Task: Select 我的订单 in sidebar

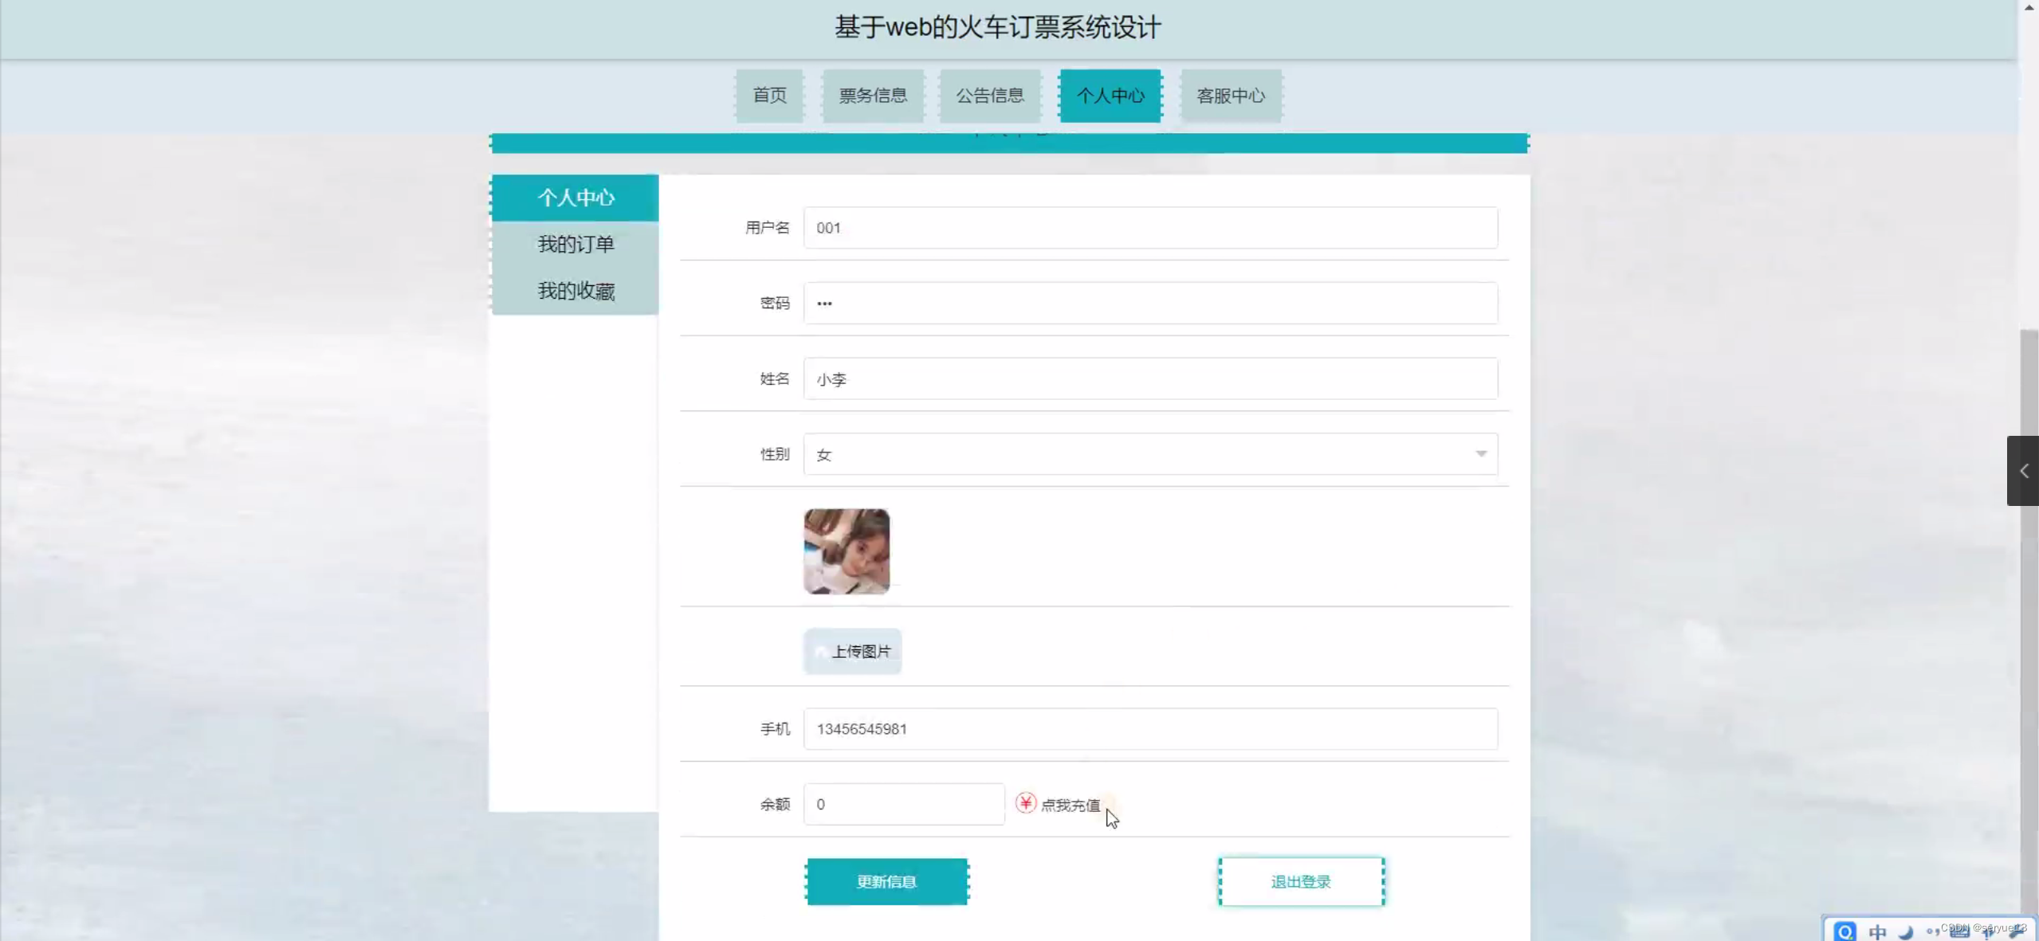Action: (576, 245)
